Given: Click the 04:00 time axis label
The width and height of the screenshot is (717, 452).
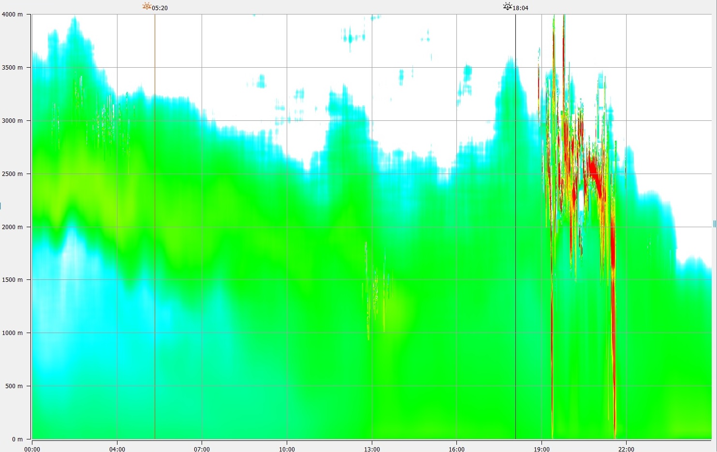Looking at the screenshot, I should pyautogui.click(x=117, y=449).
